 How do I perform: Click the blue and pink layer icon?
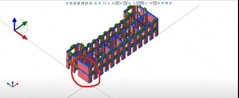pyautogui.click(x=171, y=3)
